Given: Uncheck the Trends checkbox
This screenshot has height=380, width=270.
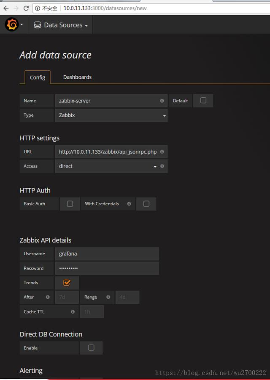Looking at the screenshot, I should [67, 283].
